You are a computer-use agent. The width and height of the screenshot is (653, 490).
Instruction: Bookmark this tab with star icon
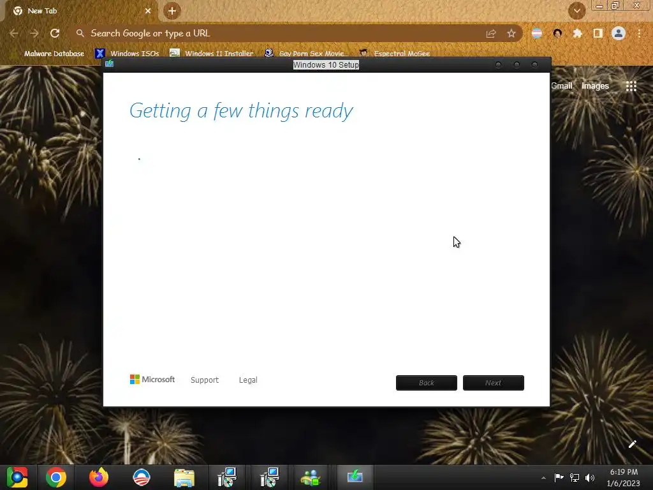tap(511, 33)
